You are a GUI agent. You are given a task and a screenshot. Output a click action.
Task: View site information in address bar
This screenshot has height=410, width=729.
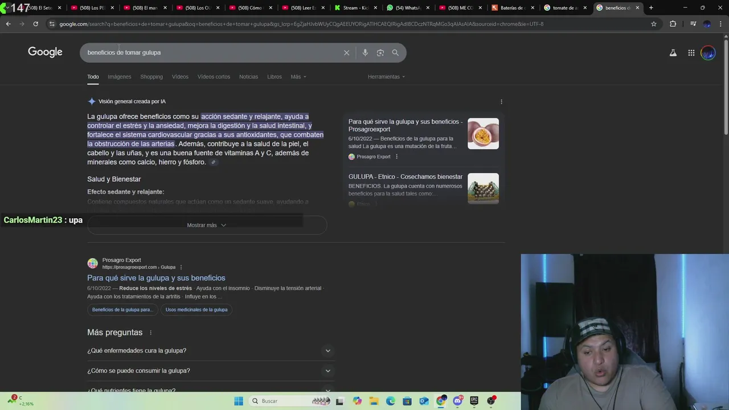pyautogui.click(x=52, y=24)
